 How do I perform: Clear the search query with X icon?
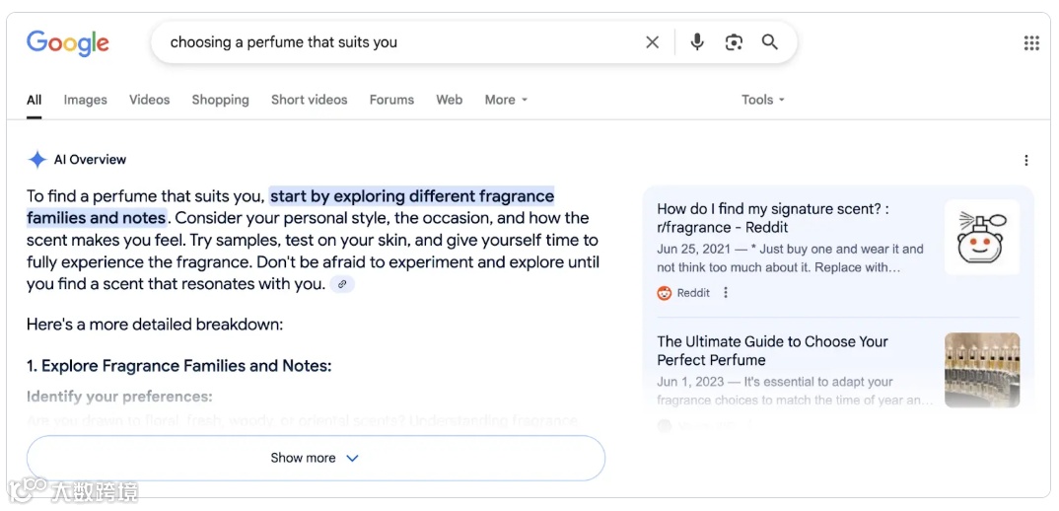pyautogui.click(x=652, y=42)
